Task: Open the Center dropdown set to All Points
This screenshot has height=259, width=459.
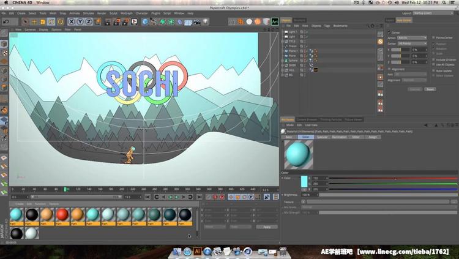Action: coord(412,43)
